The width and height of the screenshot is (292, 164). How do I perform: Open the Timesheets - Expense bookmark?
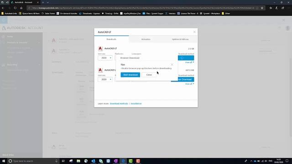(x=89, y=13)
